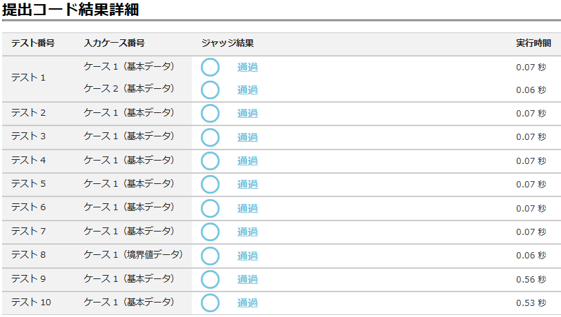Open the 通過 link for Test 1 Case 2
Screen dimensions: 561x317
[247, 90]
